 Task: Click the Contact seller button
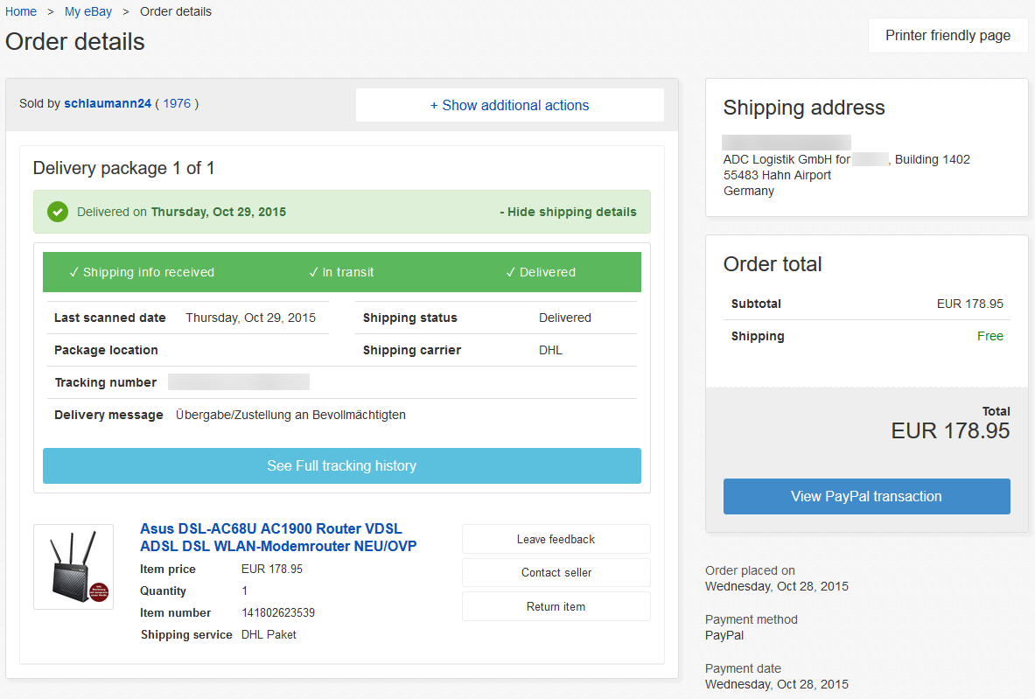pos(556,572)
